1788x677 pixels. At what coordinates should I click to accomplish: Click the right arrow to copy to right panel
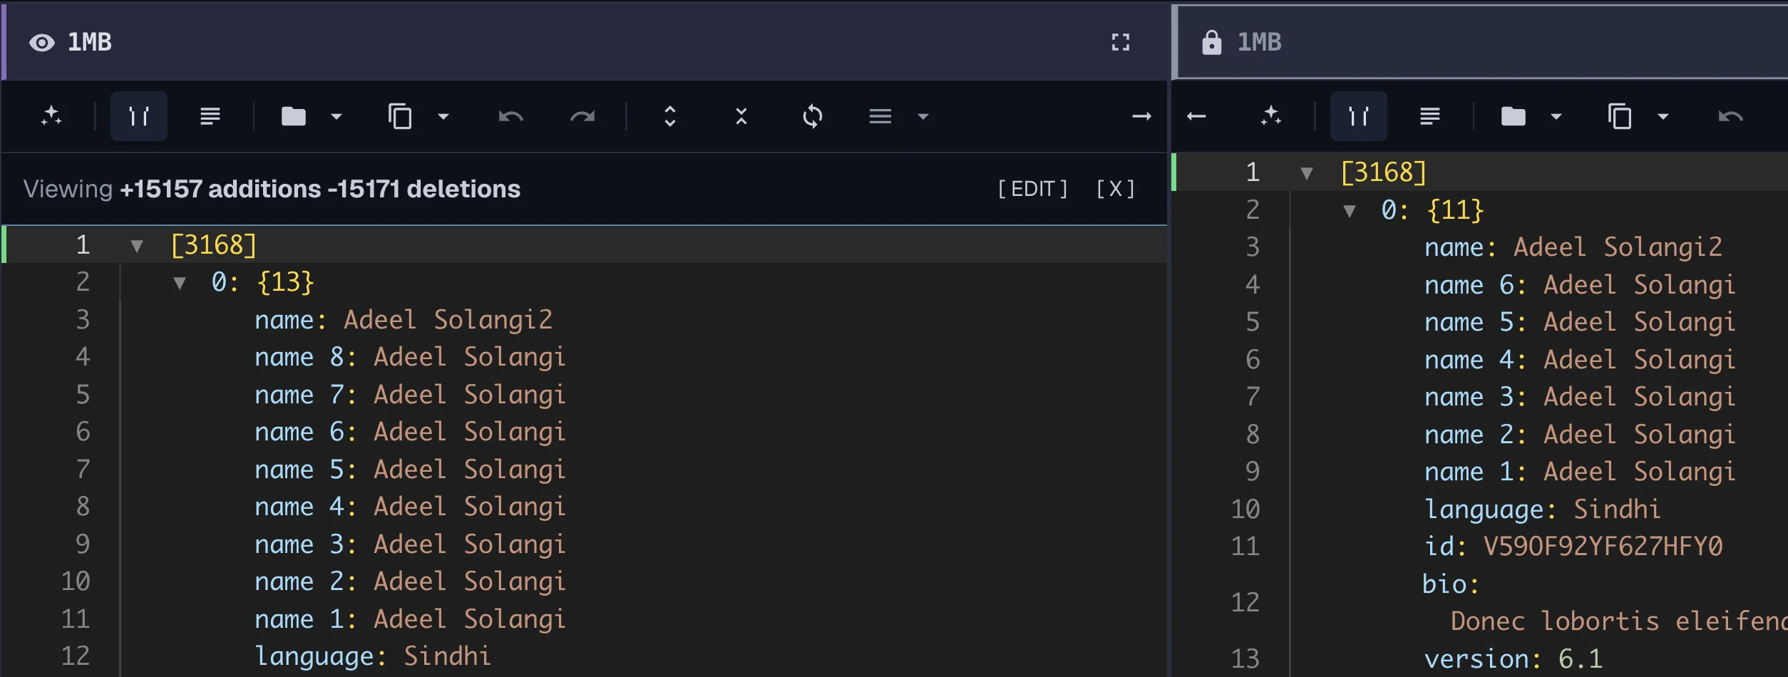tap(1142, 116)
